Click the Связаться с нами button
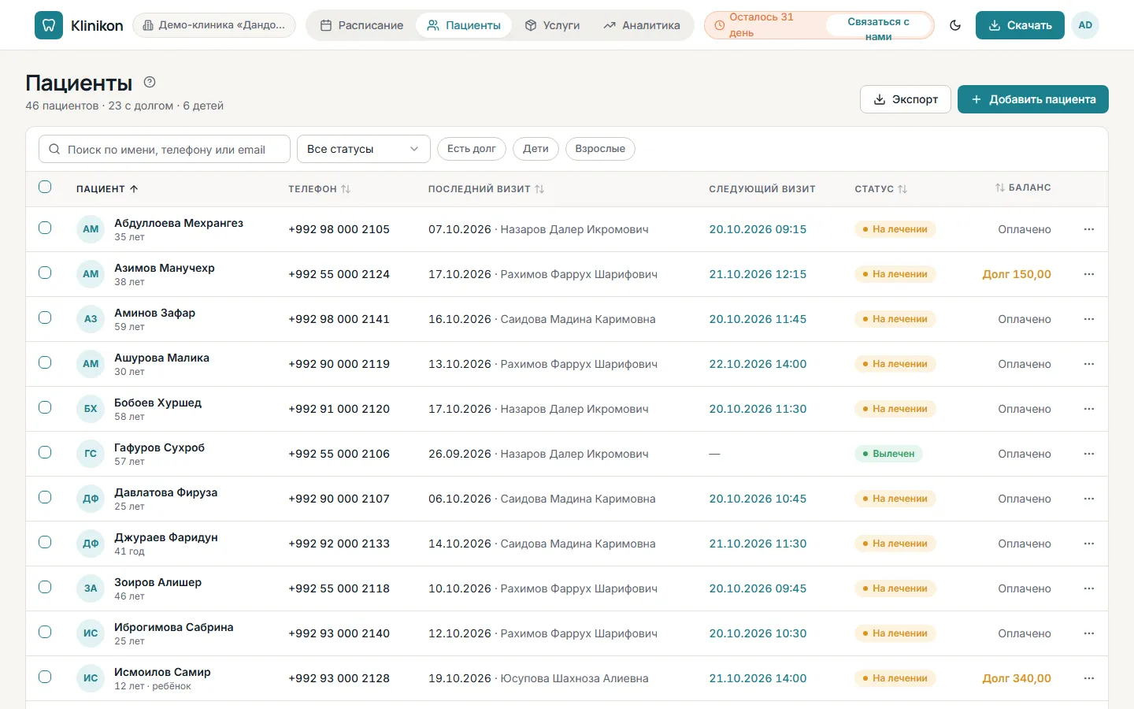1134x709 pixels. [x=879, y=25]
